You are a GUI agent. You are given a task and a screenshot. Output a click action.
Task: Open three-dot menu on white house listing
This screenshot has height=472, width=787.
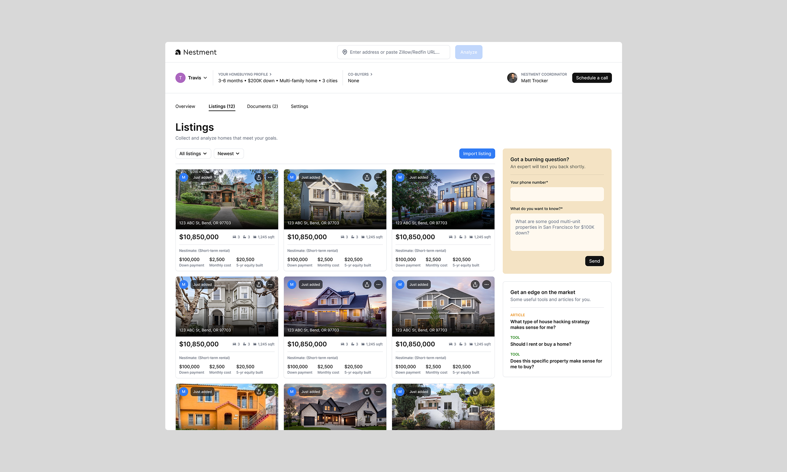486,392
